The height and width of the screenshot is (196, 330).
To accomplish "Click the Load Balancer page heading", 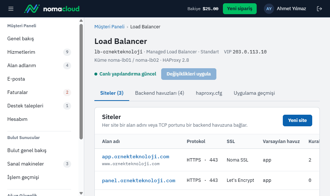I will coord(121,41).
